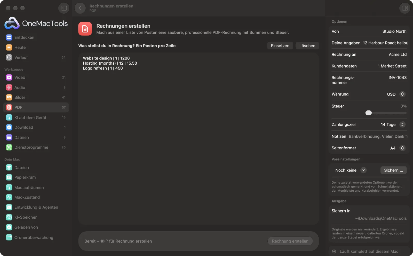Screen dimensions: 413x256
Task: Open Dateien under Dein Mac
Action: click(x=36, y=168)
